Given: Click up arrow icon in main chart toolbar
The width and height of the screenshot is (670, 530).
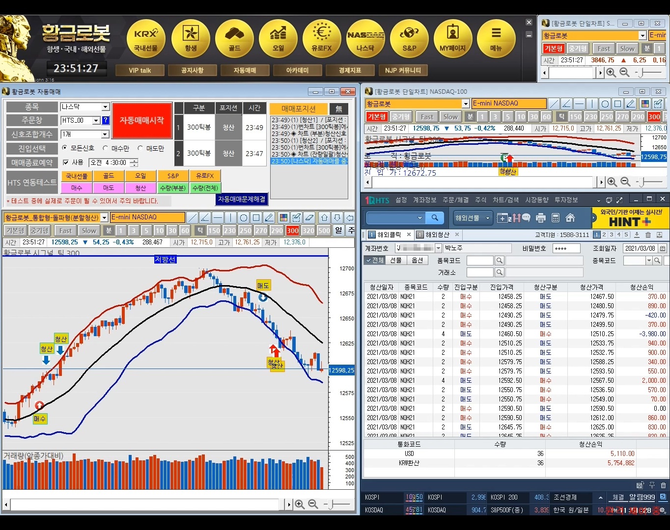Looking at the screenshot, I should (x=324, y=217).
